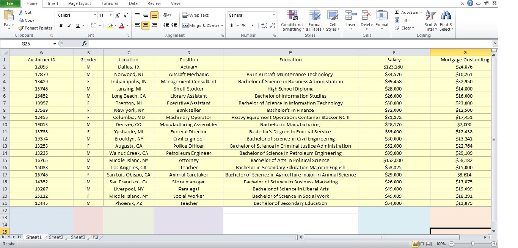Click the Increase Font Size icon
Viewport: 518px width, 248px height.
point(118,15)
